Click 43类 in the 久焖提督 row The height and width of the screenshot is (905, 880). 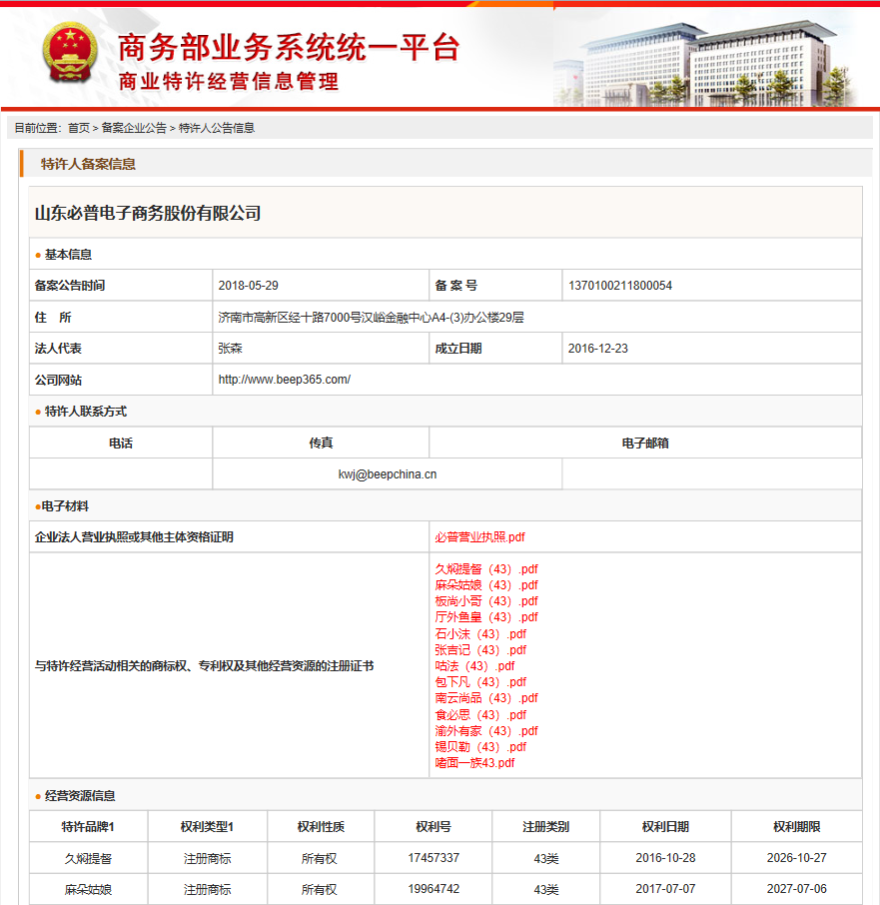pyautogui.click(x=546, y=859)
